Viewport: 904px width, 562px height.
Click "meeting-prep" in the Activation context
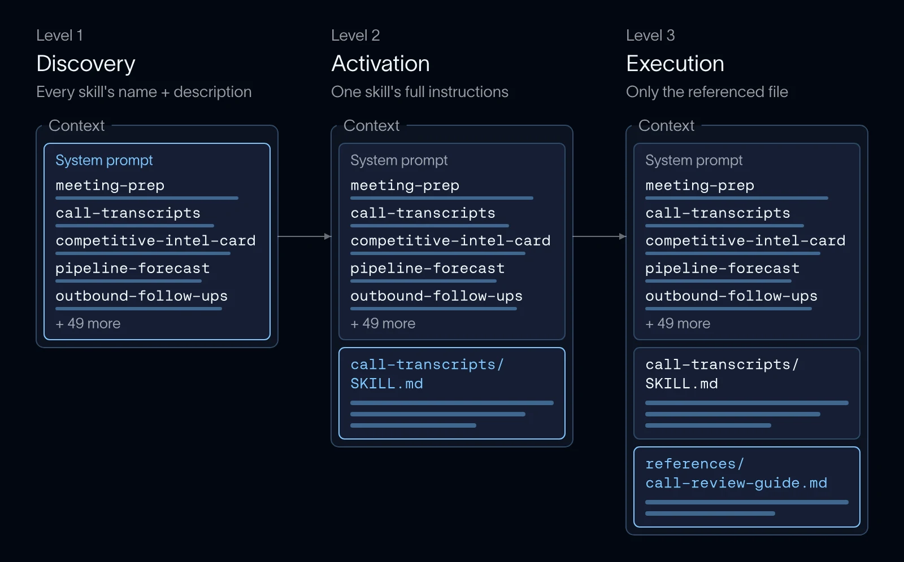click(405, 185)
